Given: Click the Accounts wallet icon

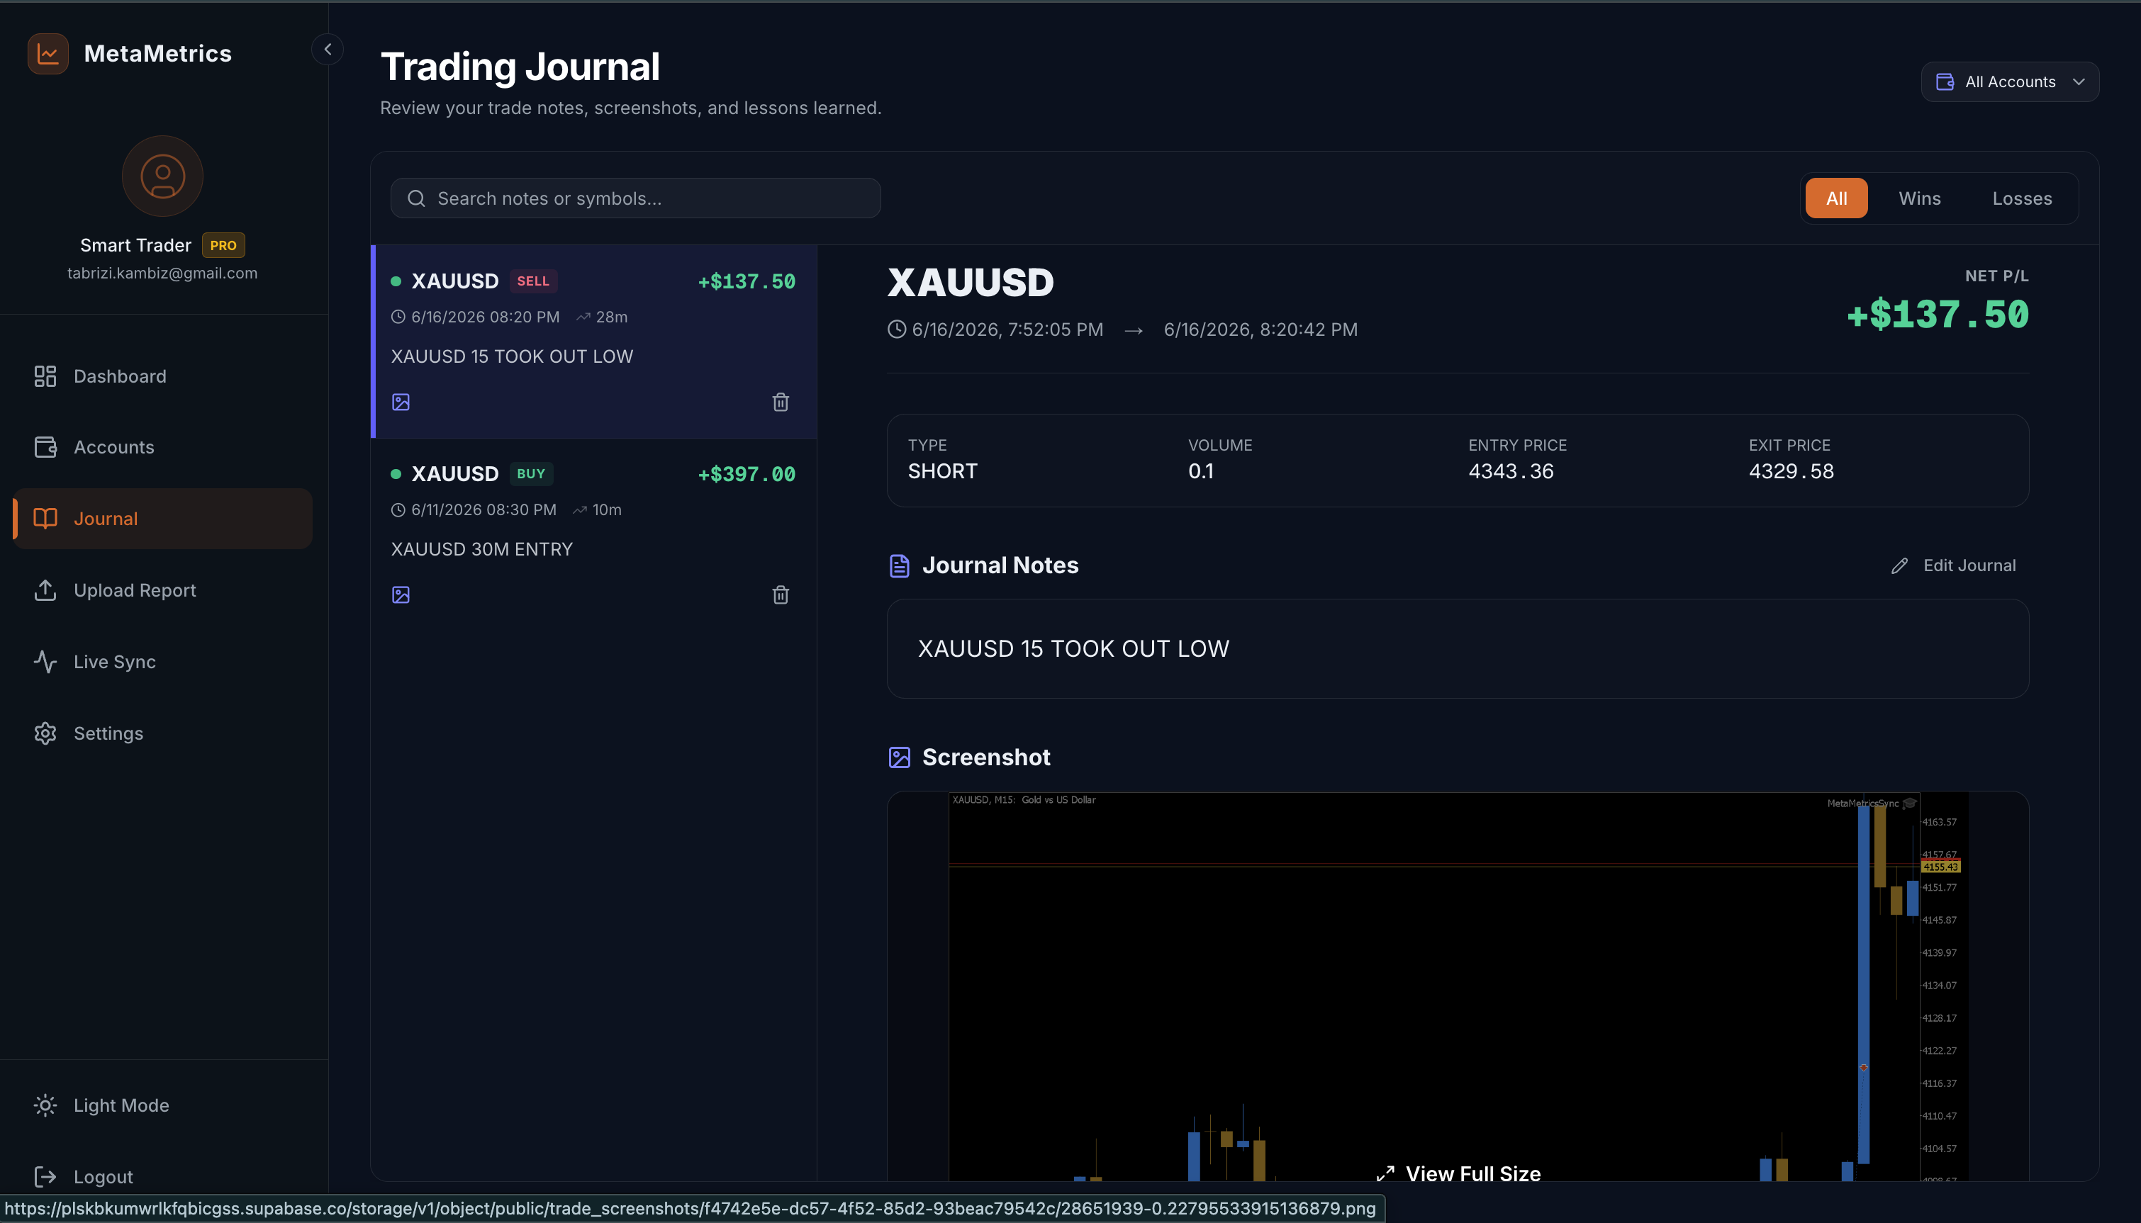Looking at the screenshot, I should pyautogui.click(x=45, y=448).
